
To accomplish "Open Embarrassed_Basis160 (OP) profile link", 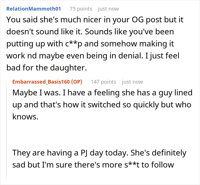I will (41, 82).
